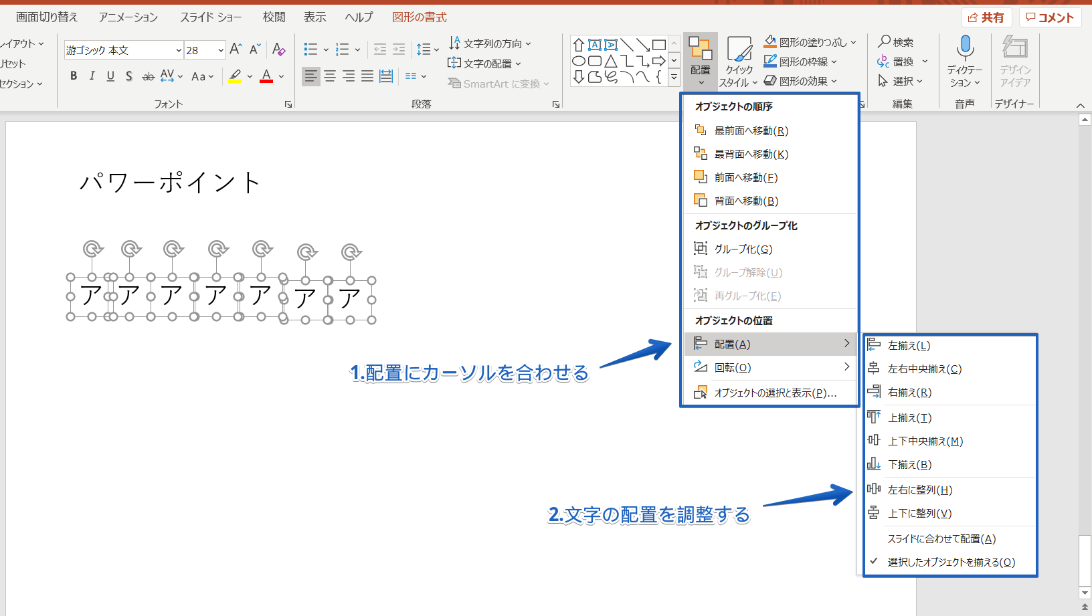The image size is (1092, 616).
Task: Open 図形の効果 shape effects dropdown
Action: [801, 81]
